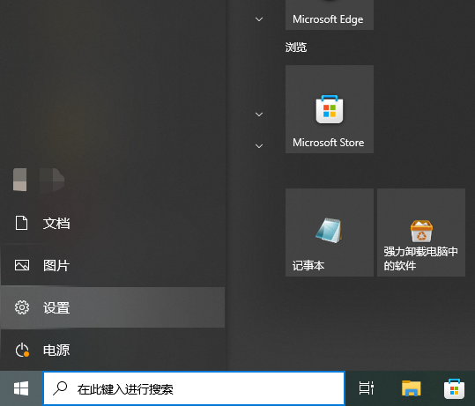The width and height of the screenshot is (475, 406).
Task: Click the 图片 pictures icon
Action: click(x=22, y=265)
